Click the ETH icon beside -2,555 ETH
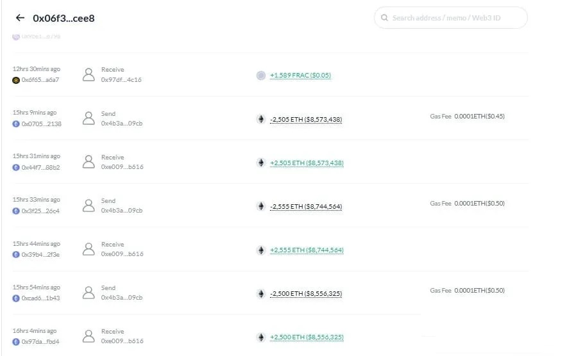The height and width of the screenshot is (356, 567). (x=260, y=206)
